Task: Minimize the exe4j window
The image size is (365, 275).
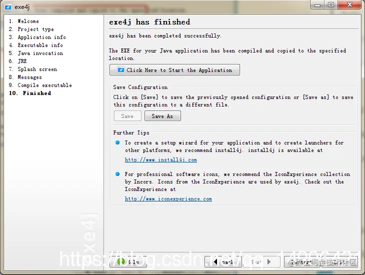Action: tap(317, 5)
